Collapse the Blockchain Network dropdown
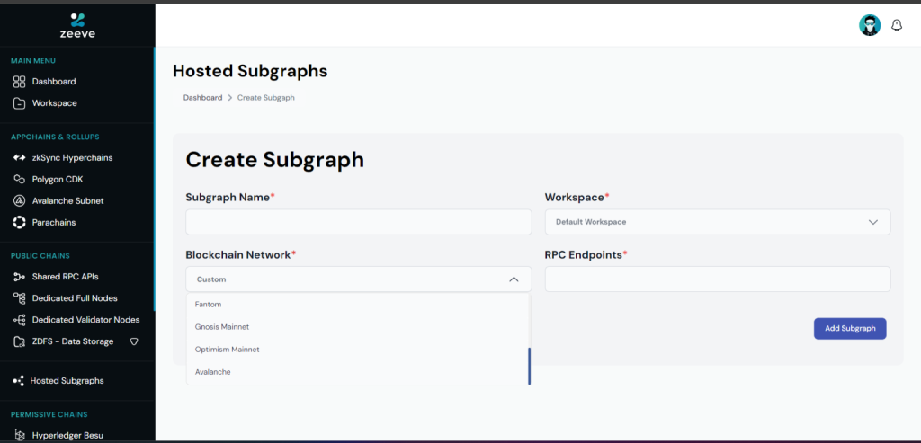The image size is (921, 443). 514,279
